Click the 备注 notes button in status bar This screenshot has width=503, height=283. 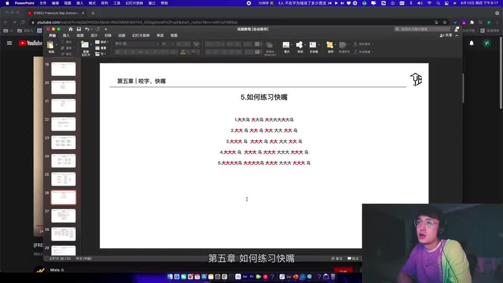click(x=337, y=258)
